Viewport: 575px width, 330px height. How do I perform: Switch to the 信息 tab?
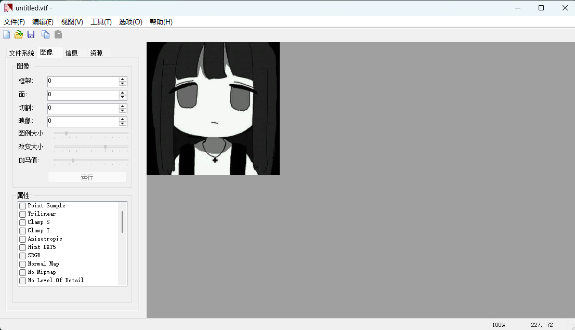(x=72, y=53)
